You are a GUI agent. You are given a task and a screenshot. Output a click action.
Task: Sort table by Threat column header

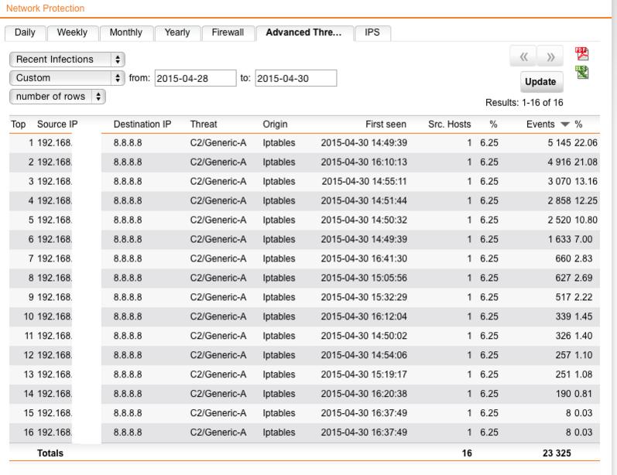pyautogui.click(x=204, y=125)
